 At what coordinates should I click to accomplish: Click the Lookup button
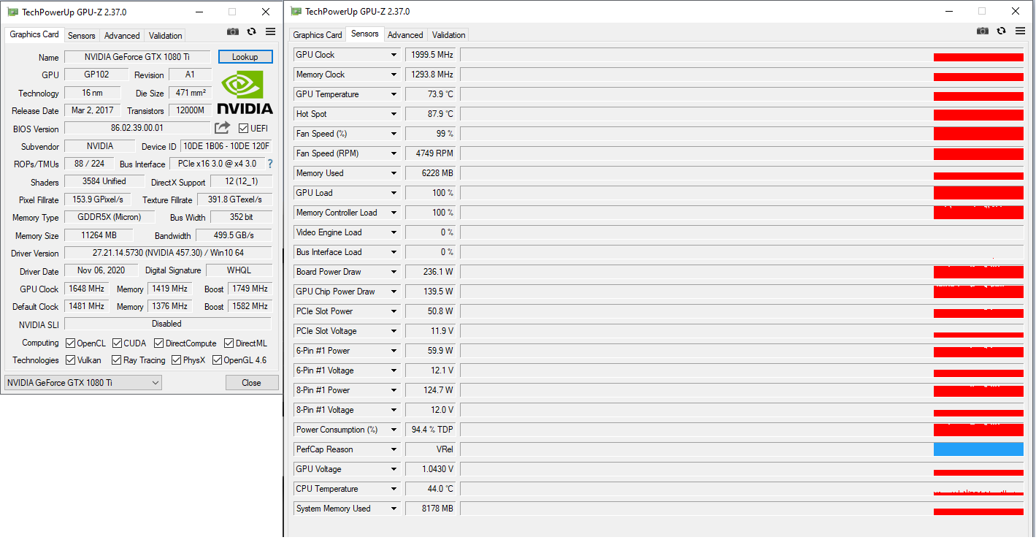(x=245, y=57)
